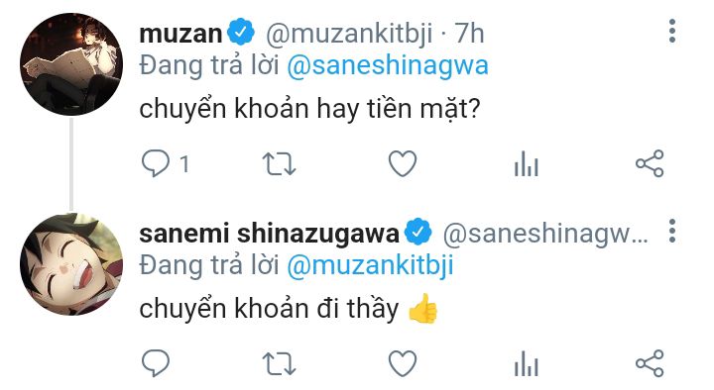Share sanemi shinazugawa's tweet
This screenshot has width=714, height=390.
pos(650,363)
